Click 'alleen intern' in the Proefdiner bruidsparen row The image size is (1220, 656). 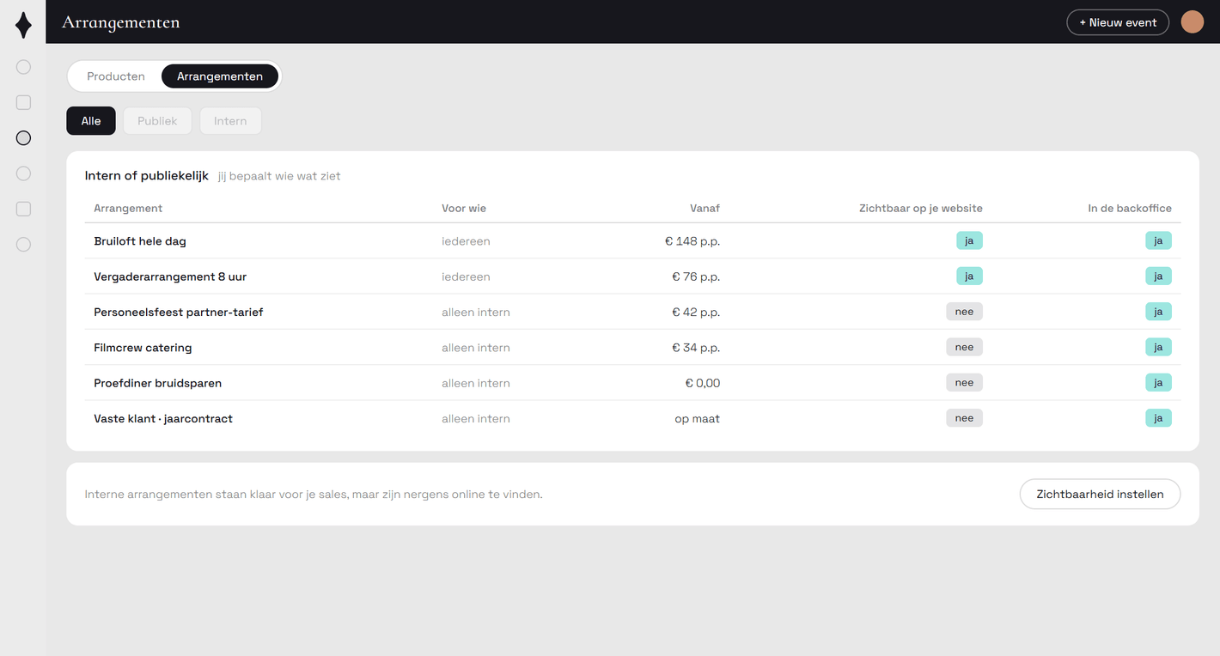[x=476, y=383]
